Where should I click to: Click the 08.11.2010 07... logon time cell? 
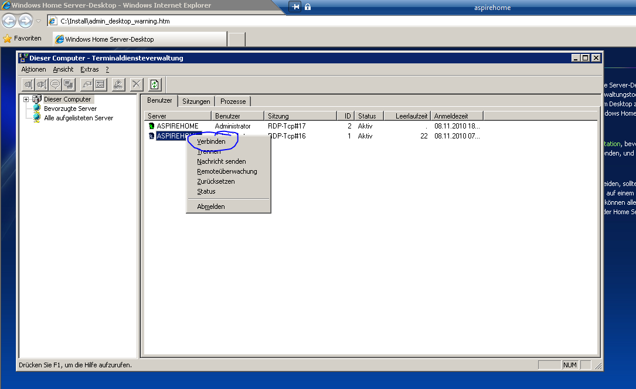(x=457, y=136)
